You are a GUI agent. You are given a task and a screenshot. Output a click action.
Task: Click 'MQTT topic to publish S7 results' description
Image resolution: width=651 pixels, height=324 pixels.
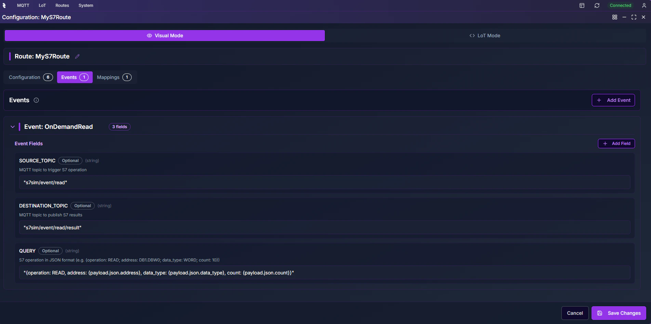tap(51, 215)
